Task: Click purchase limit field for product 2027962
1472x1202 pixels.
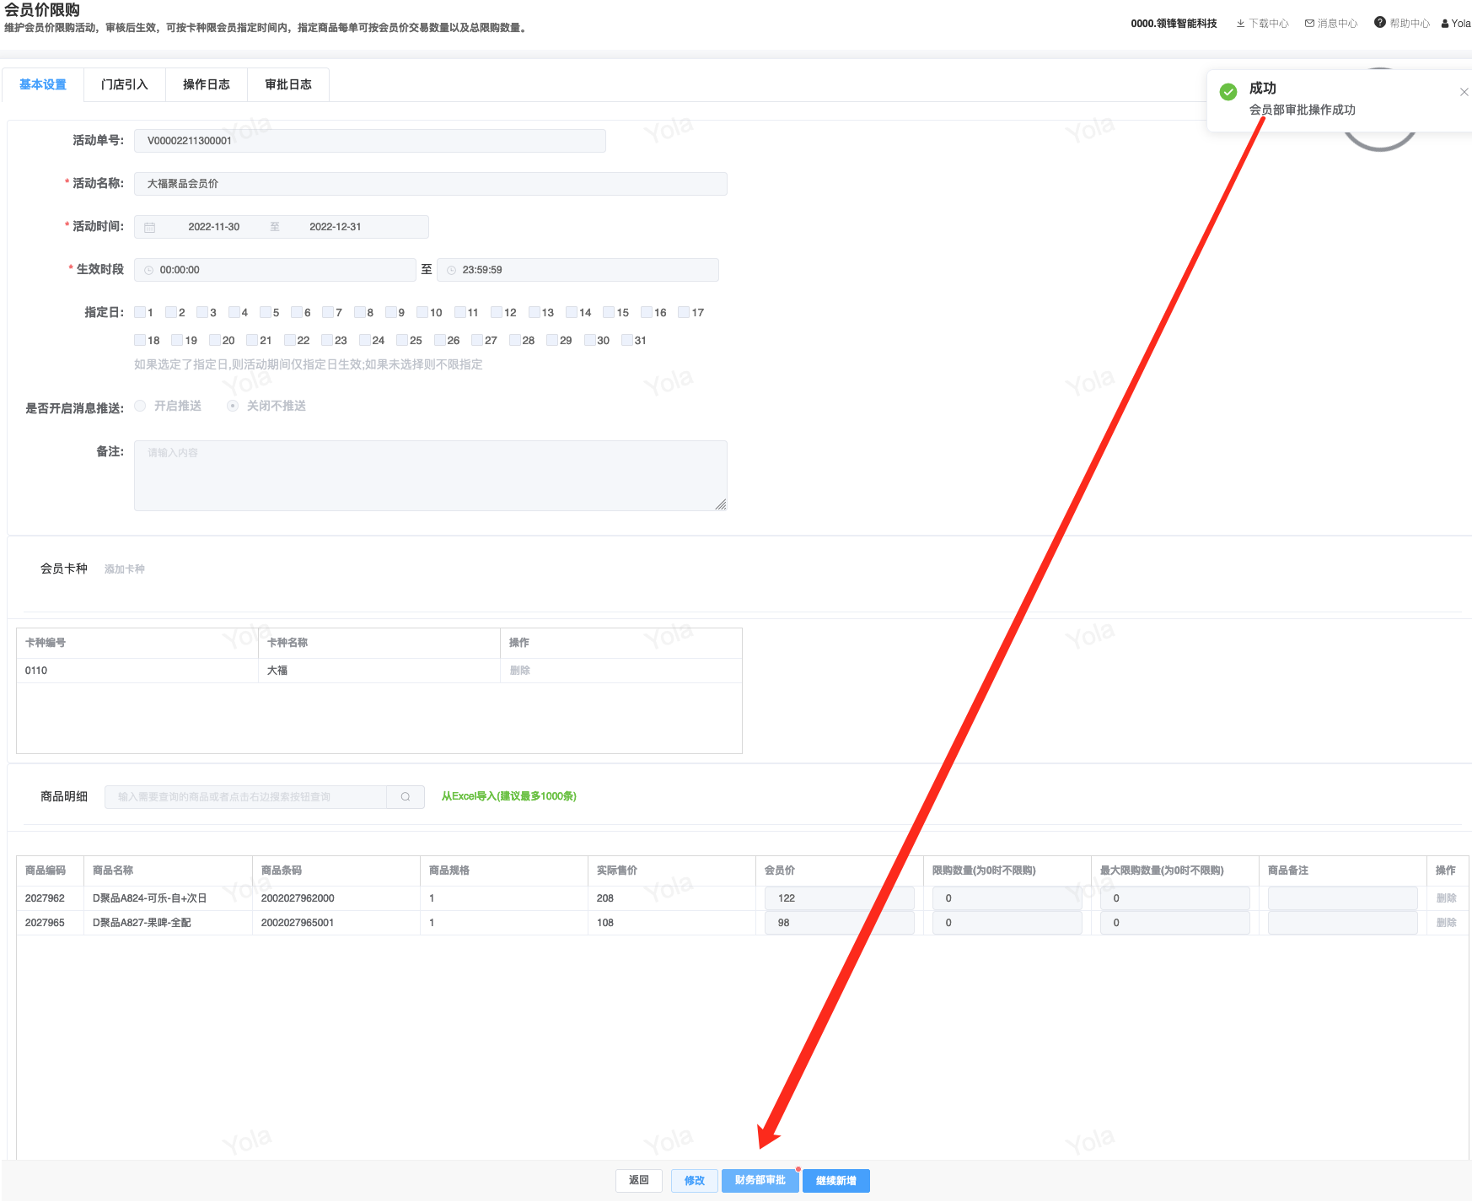Action: coord(1007,898)
